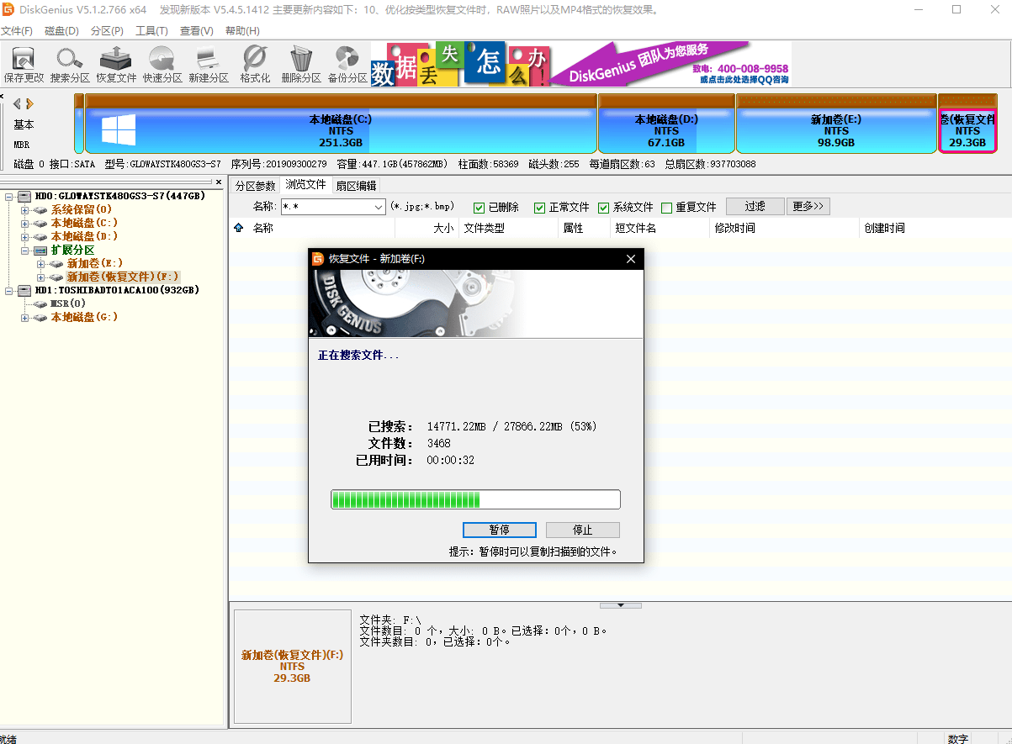Click the up-folder arrow in file list header
1012x744 pixels.
coord(238,228)
